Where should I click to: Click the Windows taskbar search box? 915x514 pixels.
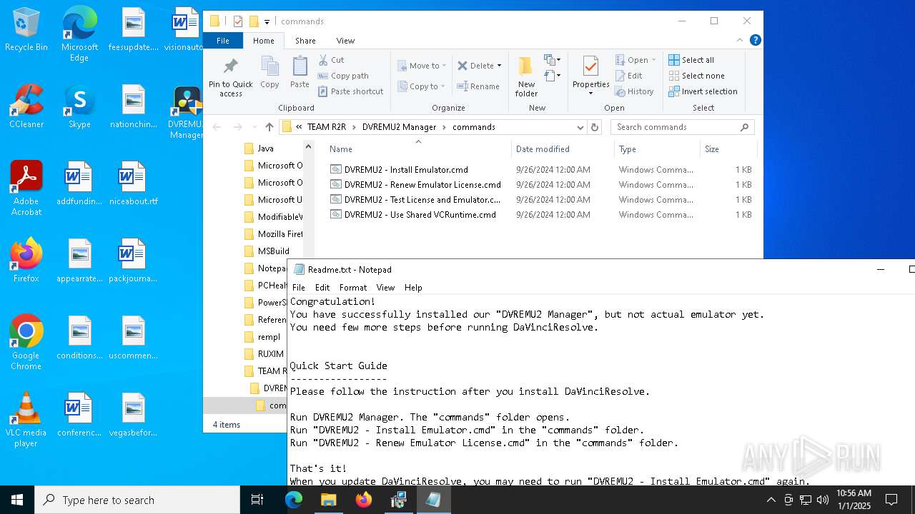pyautogui.click(x=137, y=500)
